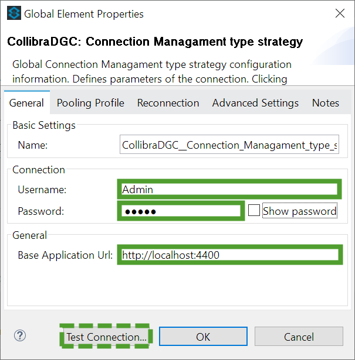Viewport: 355px width, 360px height.
Task: Close the Global Element Properties dialog
Action: [340, 13]
